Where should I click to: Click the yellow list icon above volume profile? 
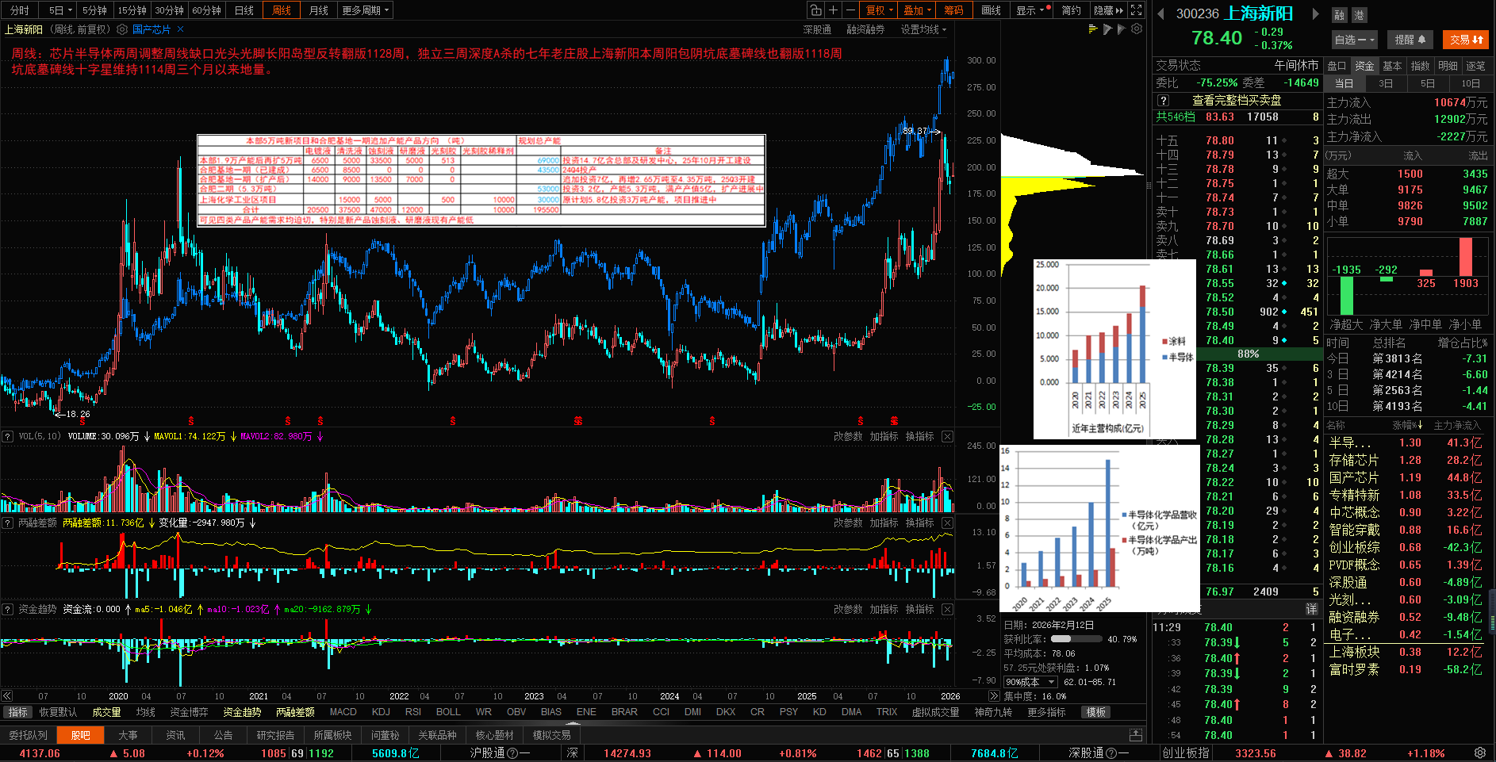[x=1093, y=29]
